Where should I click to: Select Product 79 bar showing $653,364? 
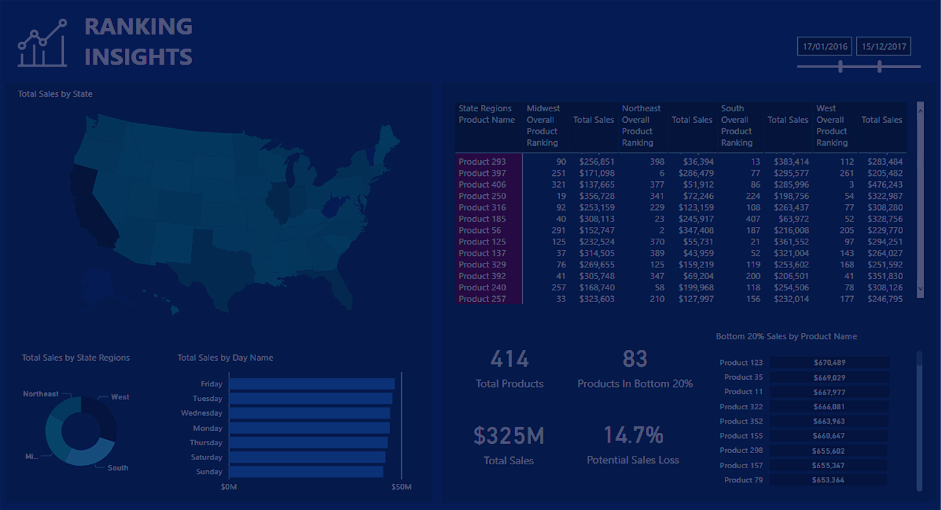tap(829, 480)
